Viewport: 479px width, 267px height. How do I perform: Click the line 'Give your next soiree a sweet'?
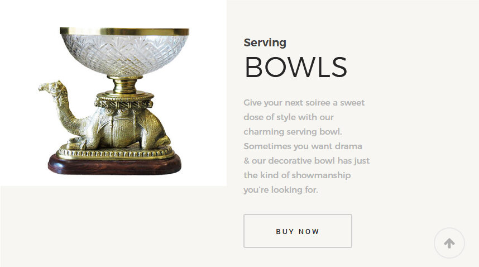pyautogui.click(x=304, y=103)
